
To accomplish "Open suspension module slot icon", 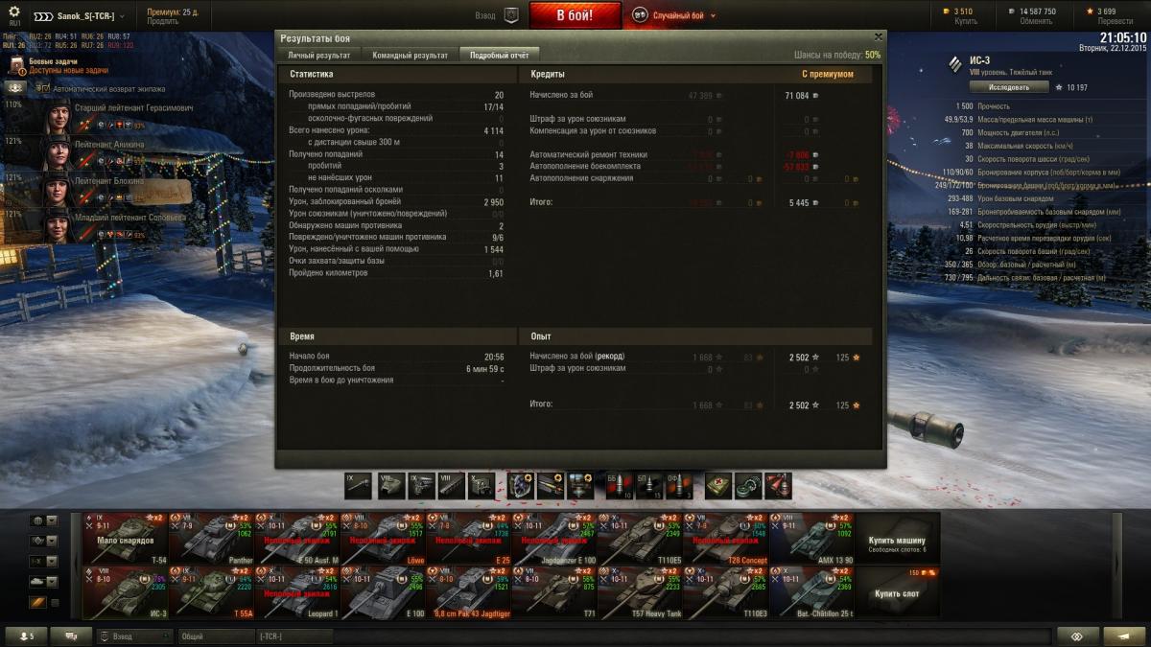I will point(451,485).
